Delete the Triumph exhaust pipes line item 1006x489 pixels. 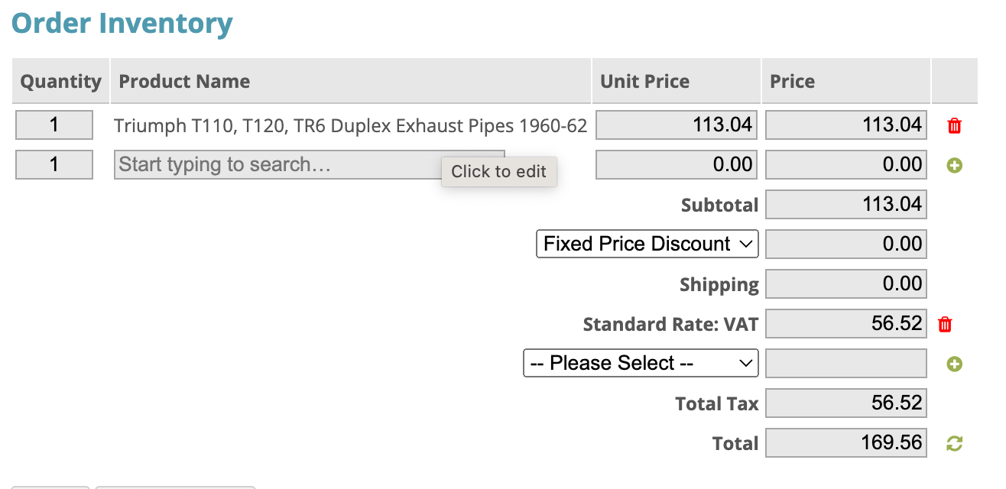coord(954,126)
